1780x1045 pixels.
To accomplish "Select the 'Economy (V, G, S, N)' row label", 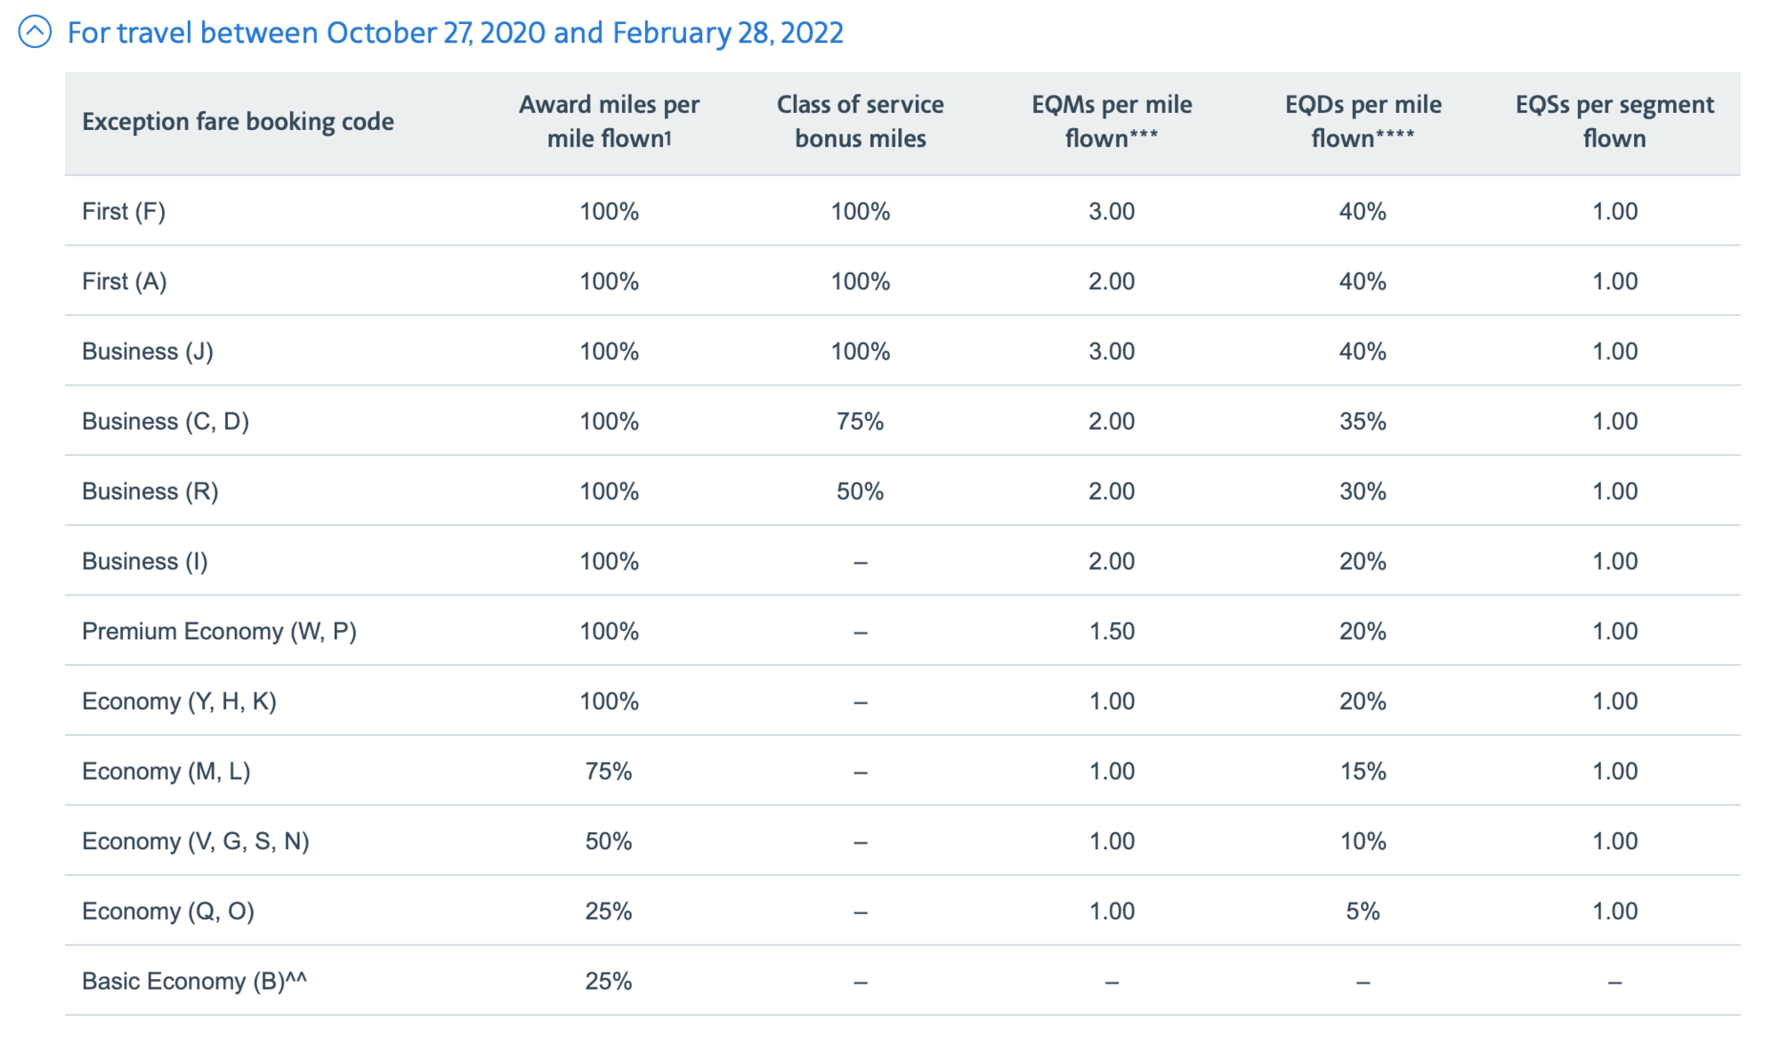I will tap(196, 841).
